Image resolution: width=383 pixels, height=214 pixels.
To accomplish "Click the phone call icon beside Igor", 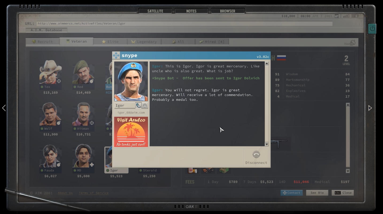I will click(x=138, y=105).
